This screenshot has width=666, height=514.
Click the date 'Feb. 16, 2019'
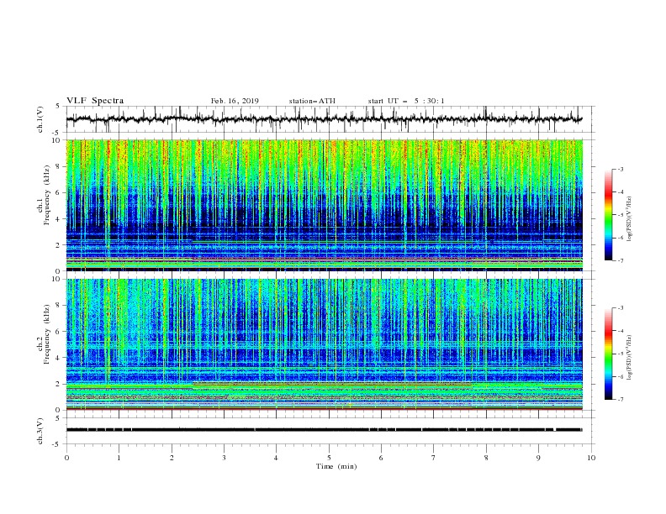[235, 101]
